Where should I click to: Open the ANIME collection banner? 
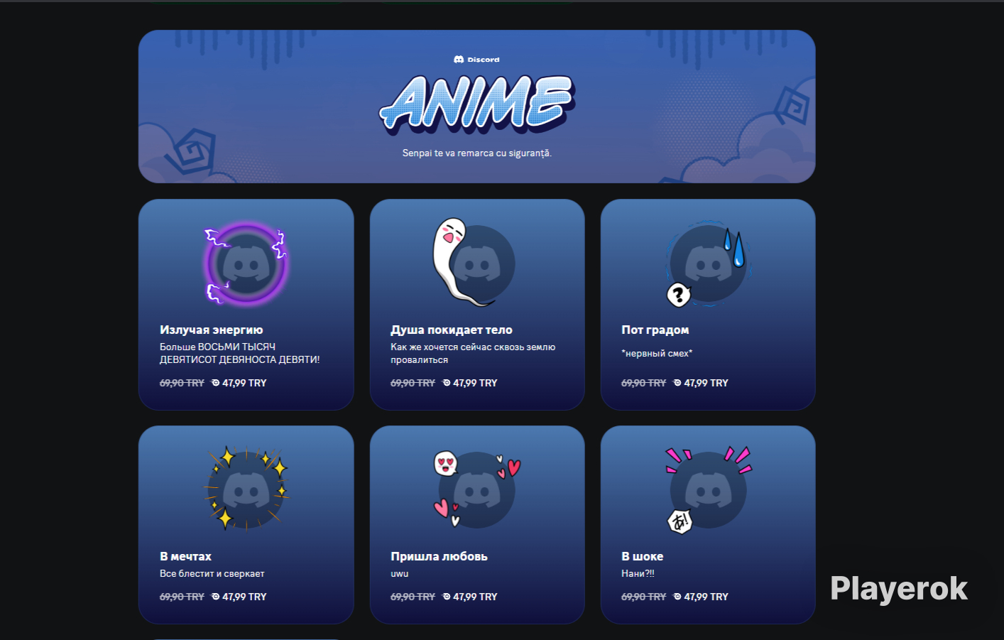click(477, 107)
